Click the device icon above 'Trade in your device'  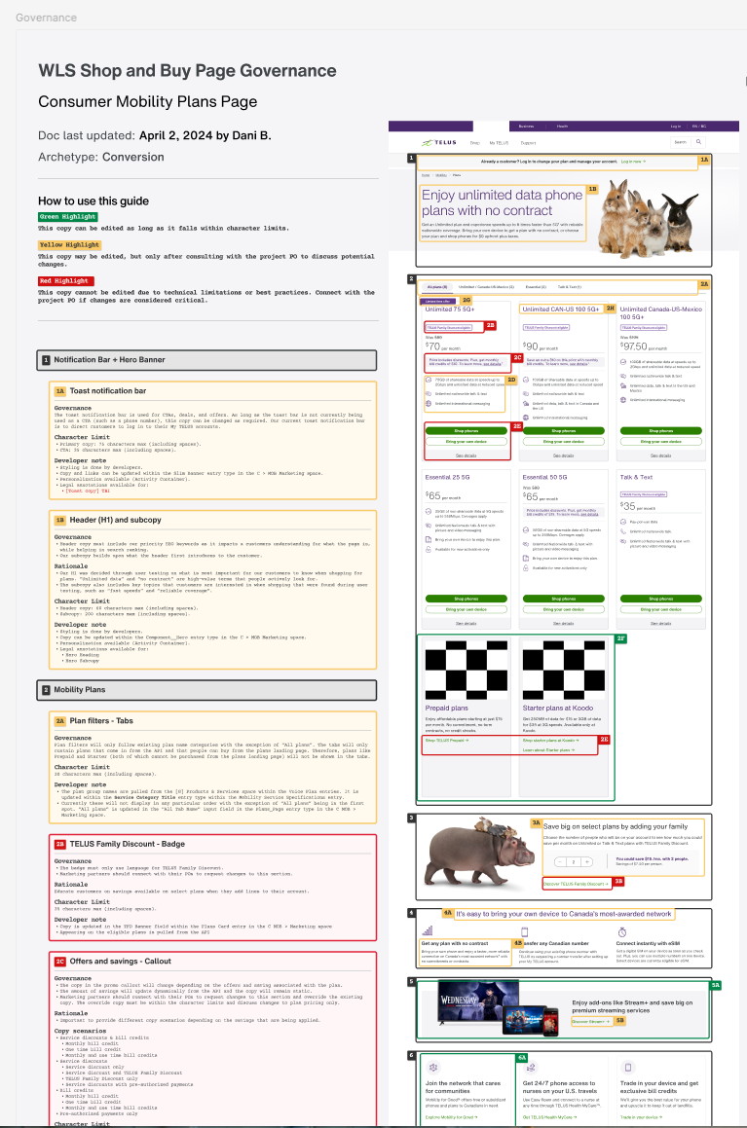coord(627,1068)
